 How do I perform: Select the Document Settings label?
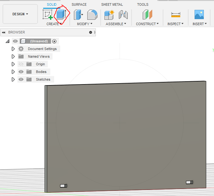(42, 49)
